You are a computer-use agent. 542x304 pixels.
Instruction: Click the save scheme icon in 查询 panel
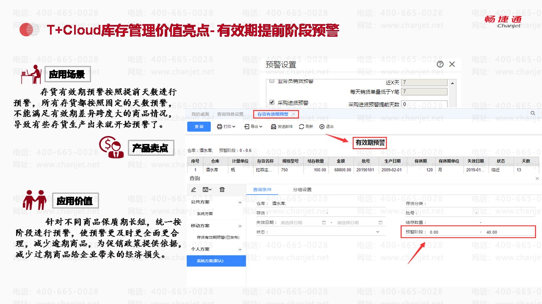click(x=207, y=190)
